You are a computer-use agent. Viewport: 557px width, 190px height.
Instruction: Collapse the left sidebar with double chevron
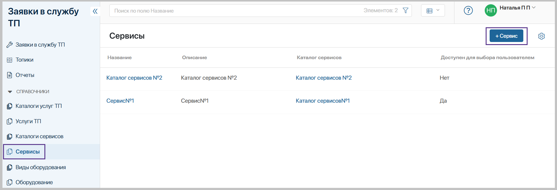pyautogui.click(x=95, y=11)
